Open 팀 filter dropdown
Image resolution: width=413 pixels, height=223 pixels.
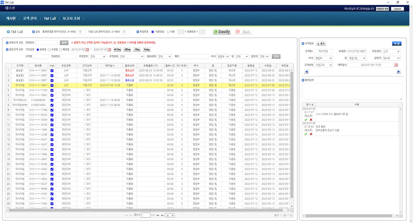[x=241, y=56]
